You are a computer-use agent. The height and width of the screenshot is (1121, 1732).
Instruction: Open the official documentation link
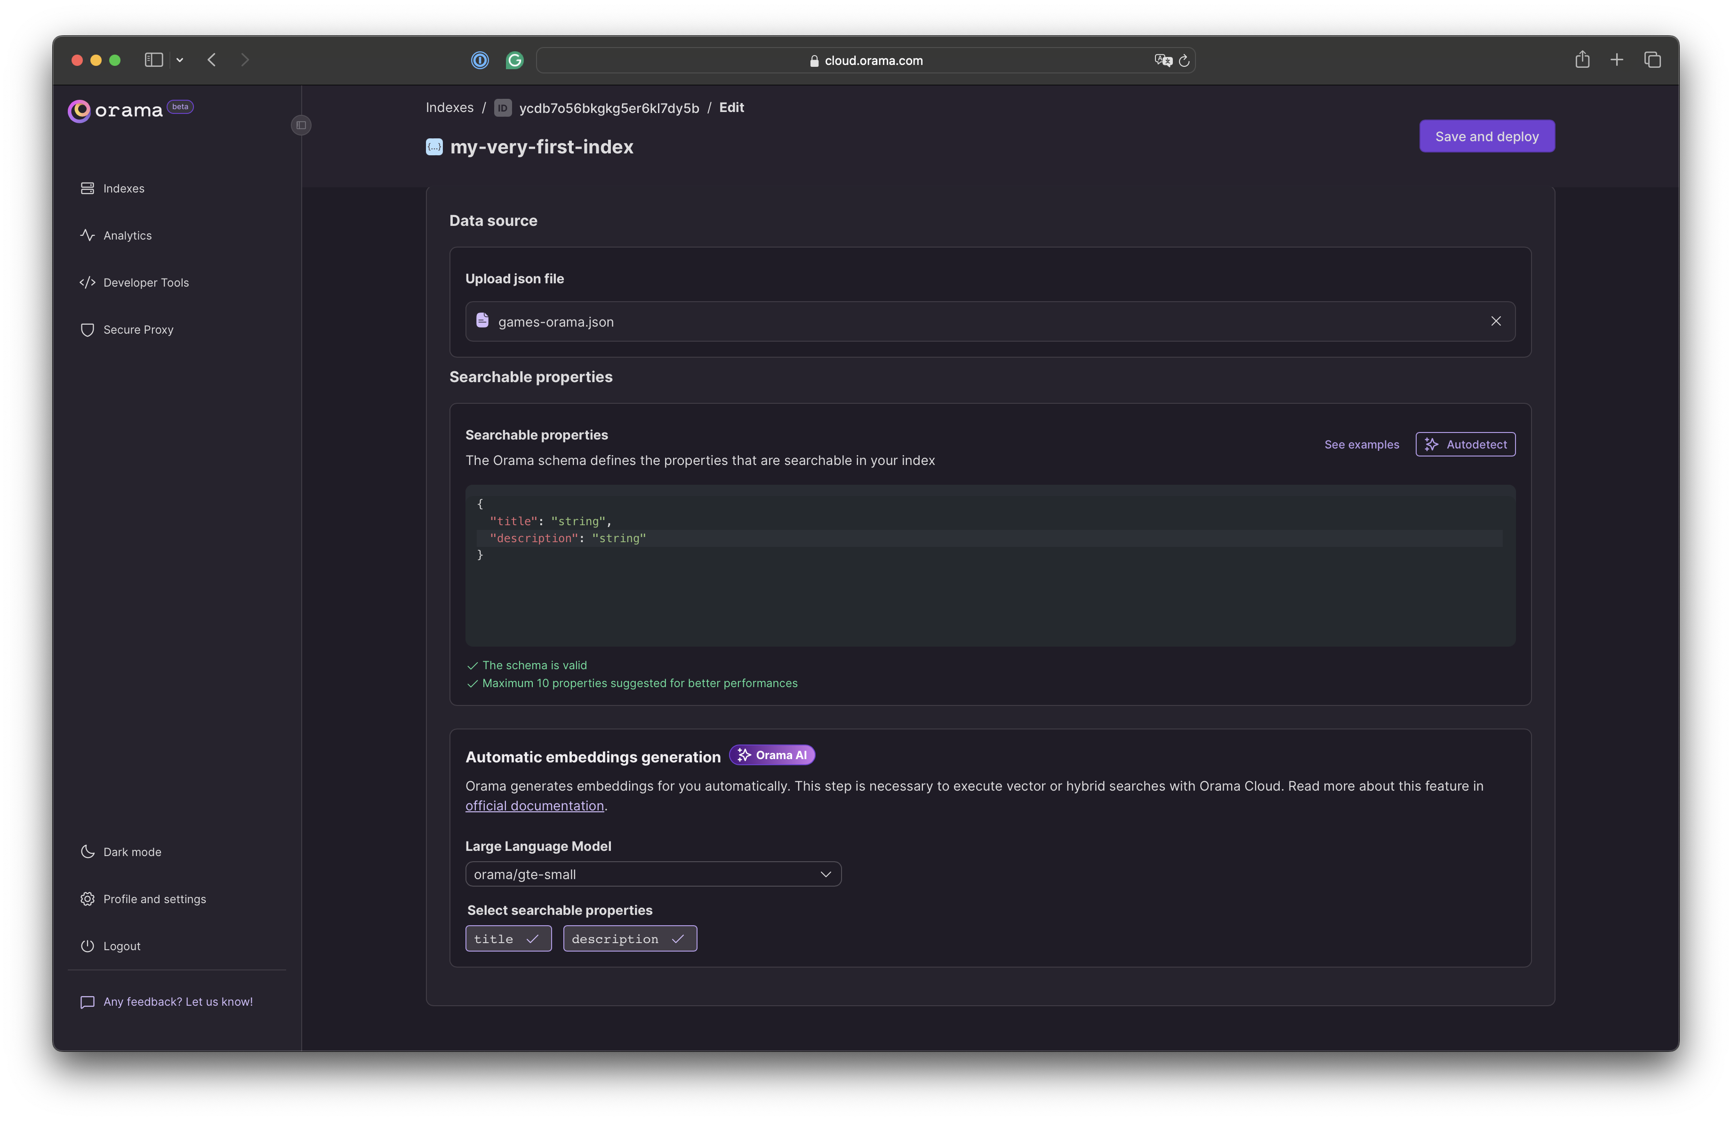[x=535, y=806]
